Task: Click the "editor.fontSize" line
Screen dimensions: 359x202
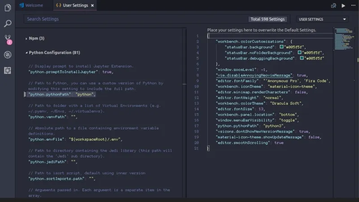Action: click(x=241, y=109)
